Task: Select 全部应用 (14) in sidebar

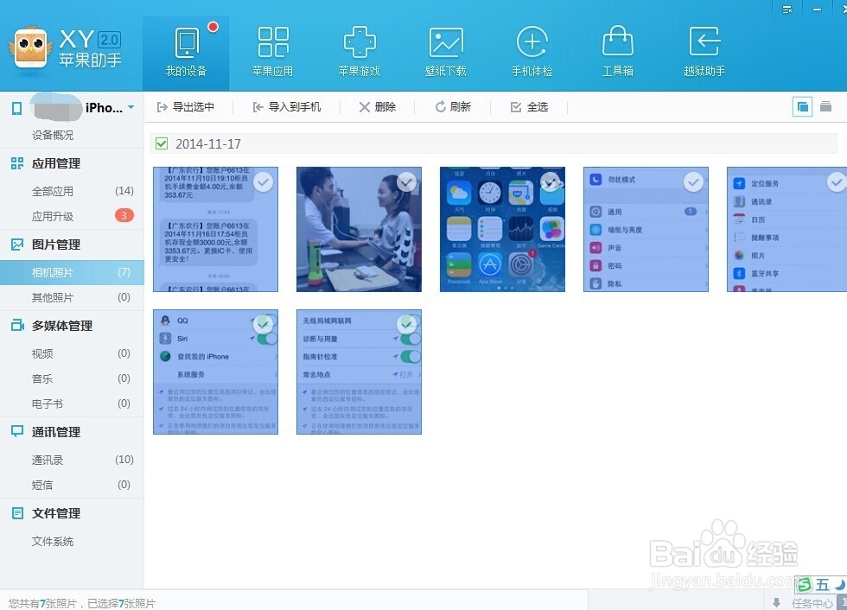Action: click(72, 191)
